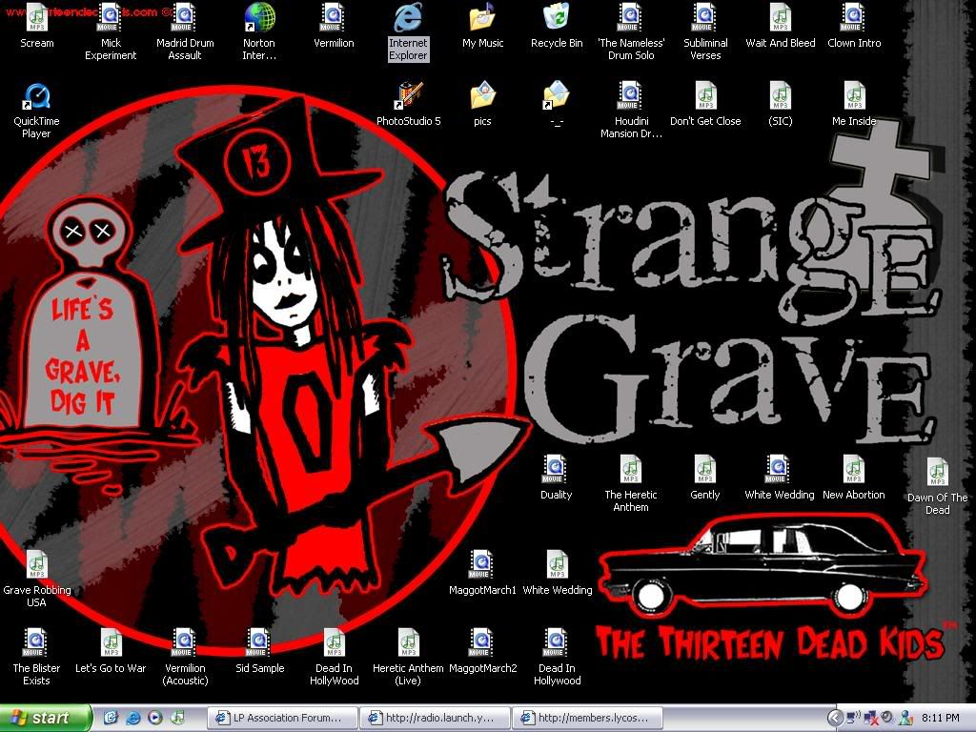Click the disconnected network tray icon
This screenshot has height=732, width=976.
coord(871,719)
